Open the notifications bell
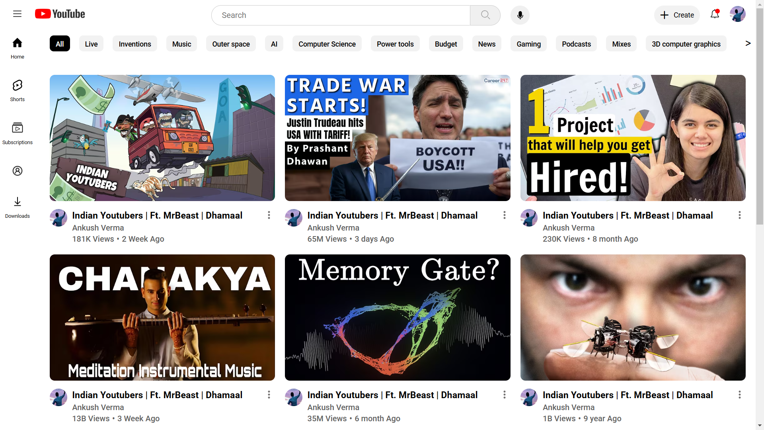The image size is (764, 430). 715,14
